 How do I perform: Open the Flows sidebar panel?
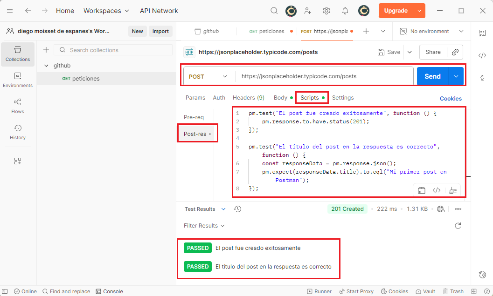pyautogui.click(x=18, y=106)
